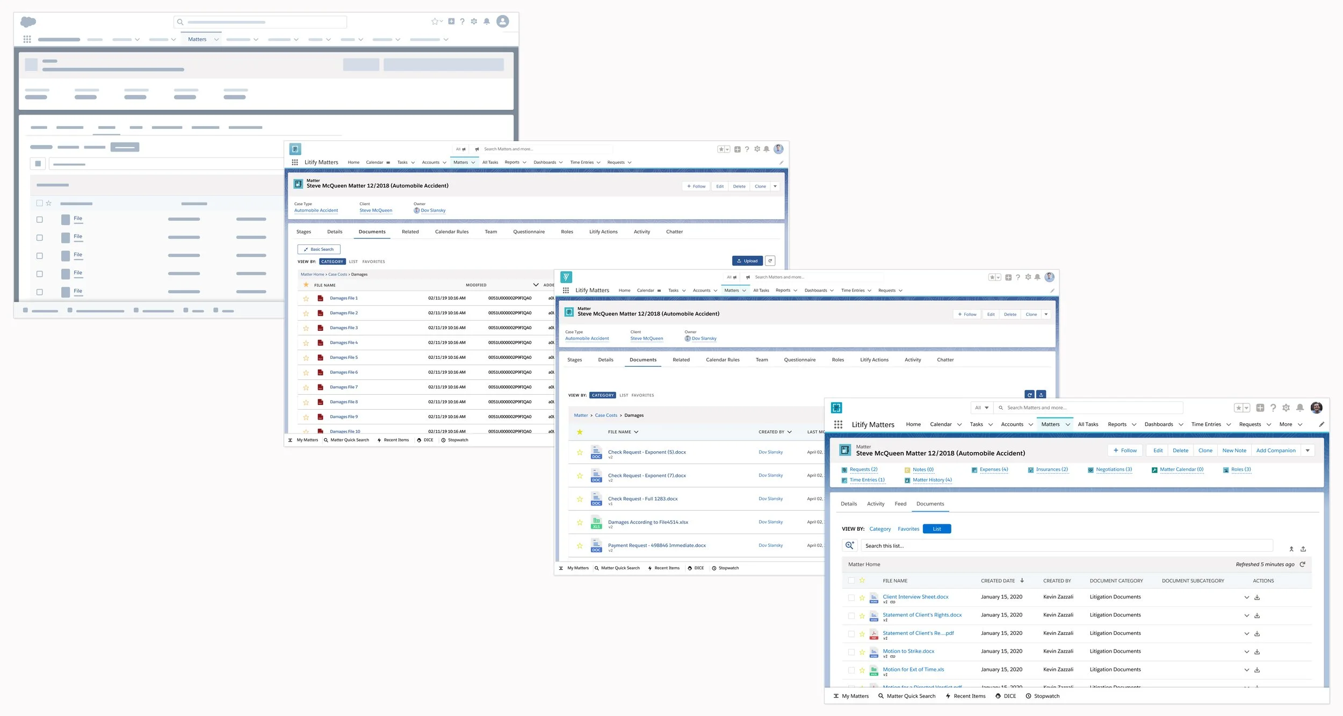Download Client Interview Sheet.docx in front window
The width and height of the screenshot is (1343, 716).
click(1257, 597)
